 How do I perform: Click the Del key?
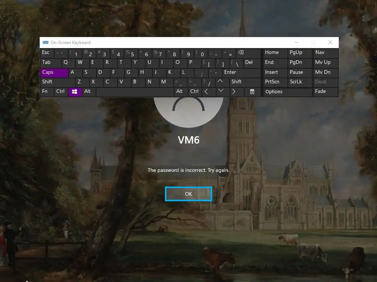coord(252,63)
